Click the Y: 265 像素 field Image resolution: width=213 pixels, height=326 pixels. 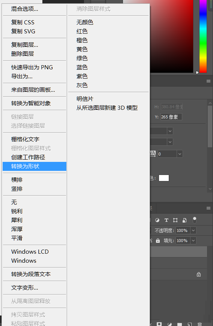pos(171,117)
